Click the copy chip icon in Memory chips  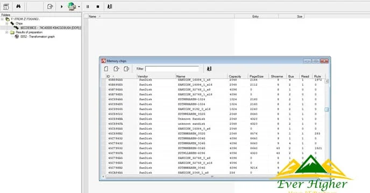point(126,69)
